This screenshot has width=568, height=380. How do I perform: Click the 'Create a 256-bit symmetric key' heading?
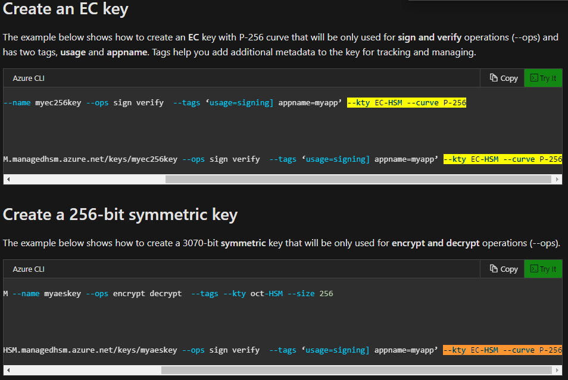coord(120,215)
